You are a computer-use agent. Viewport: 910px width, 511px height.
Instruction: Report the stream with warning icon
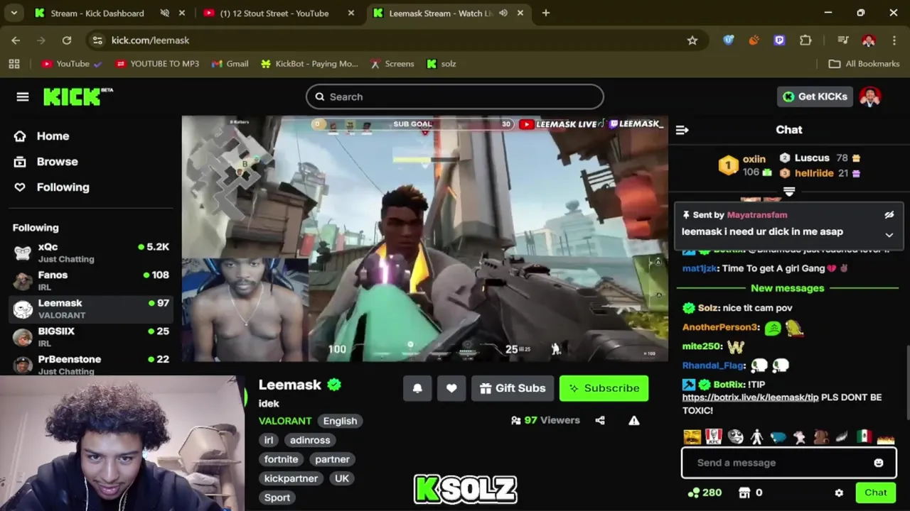pyautogui.click(x=634, y=420)
